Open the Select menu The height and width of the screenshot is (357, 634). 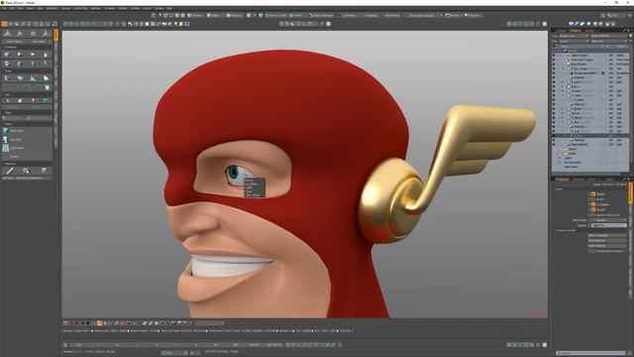pos(30,8)
